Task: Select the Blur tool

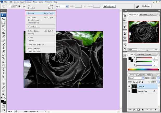Action: [3, 62]
